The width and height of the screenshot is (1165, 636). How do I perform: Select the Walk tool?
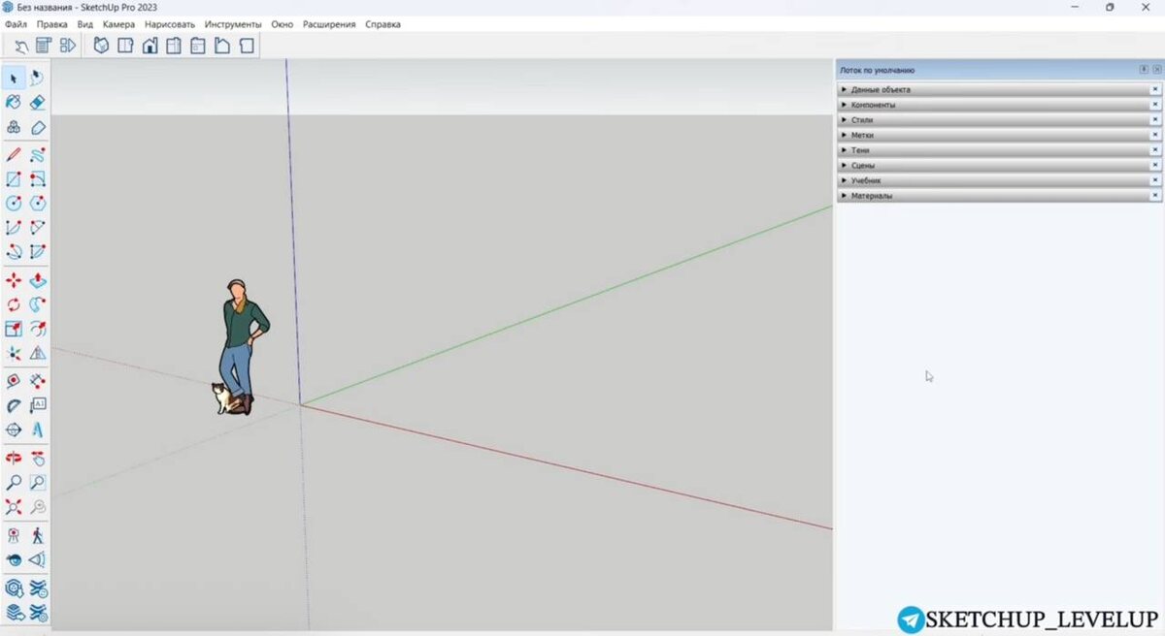[37, 535]
